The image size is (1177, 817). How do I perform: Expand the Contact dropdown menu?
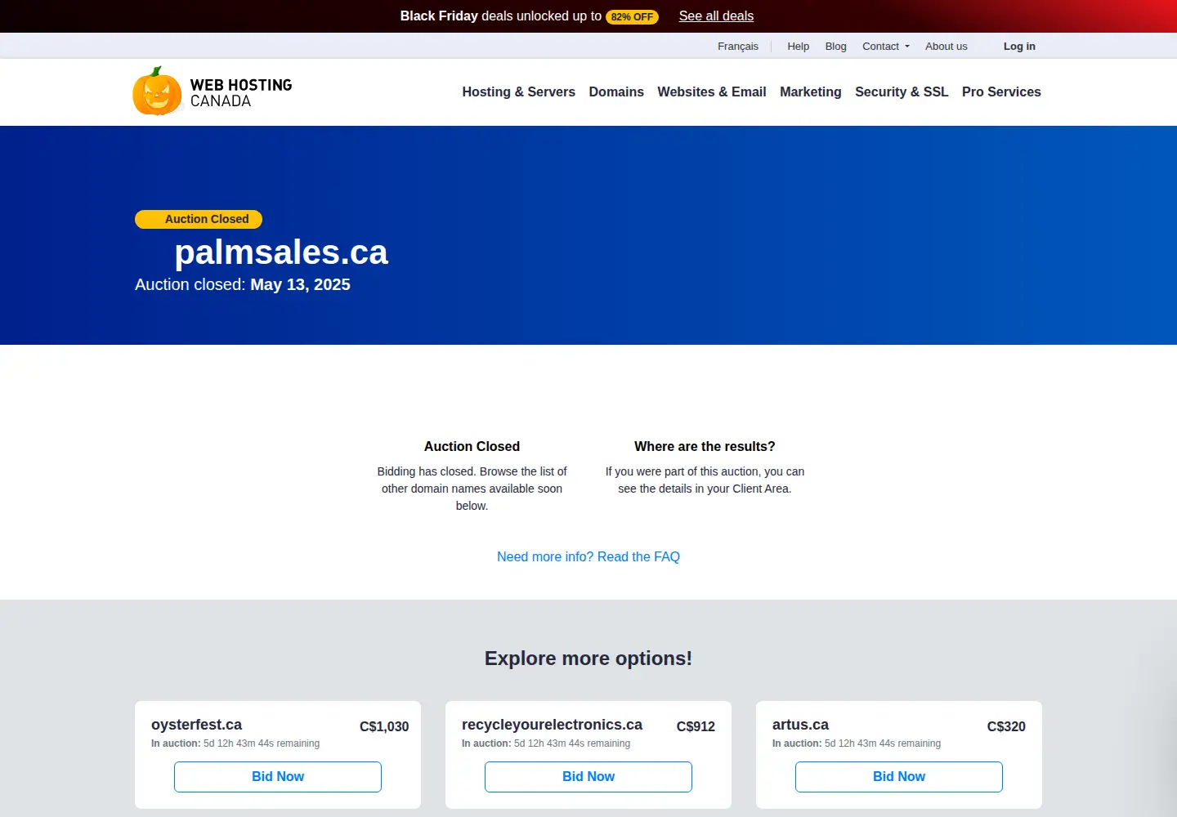[886, 47]
